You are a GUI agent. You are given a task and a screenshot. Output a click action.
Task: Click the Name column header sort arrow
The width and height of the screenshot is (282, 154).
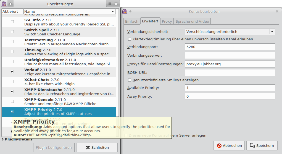click(x=113, y=12)
